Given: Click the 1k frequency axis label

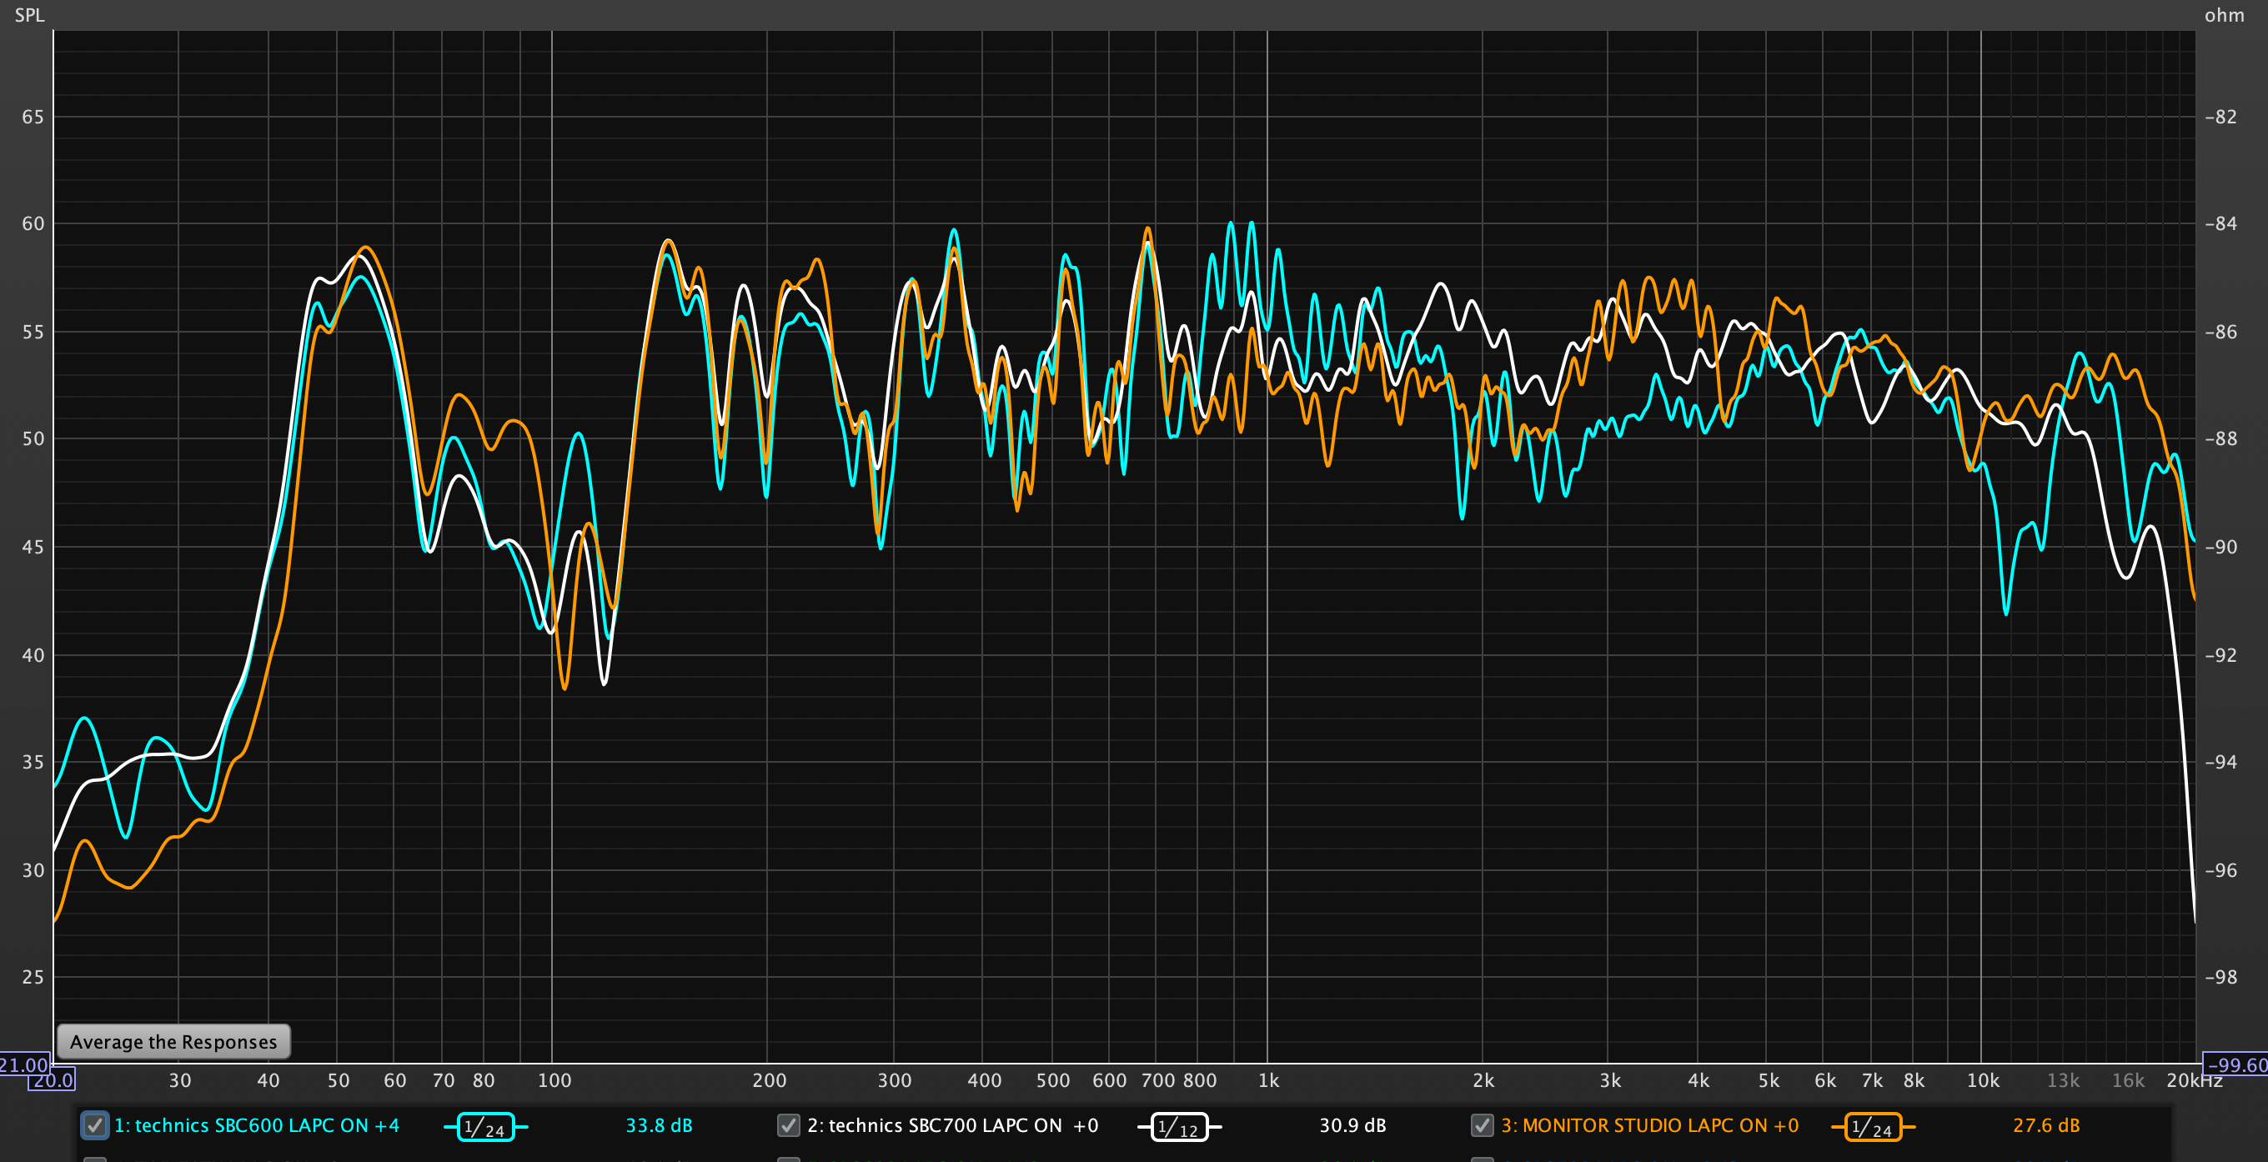Looking at the screenshot, I should 1267,1080.
